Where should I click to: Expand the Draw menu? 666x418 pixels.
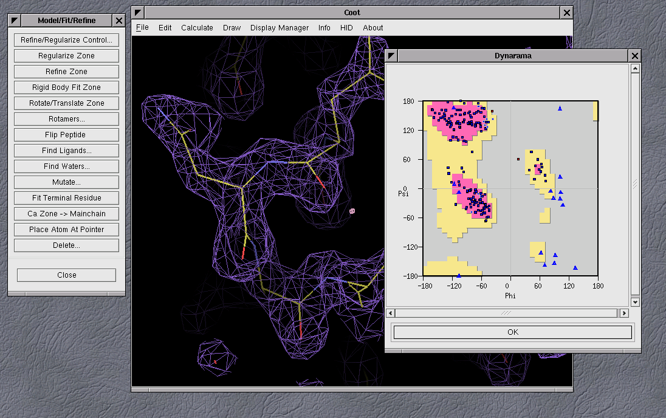click(x=232, y=27)
